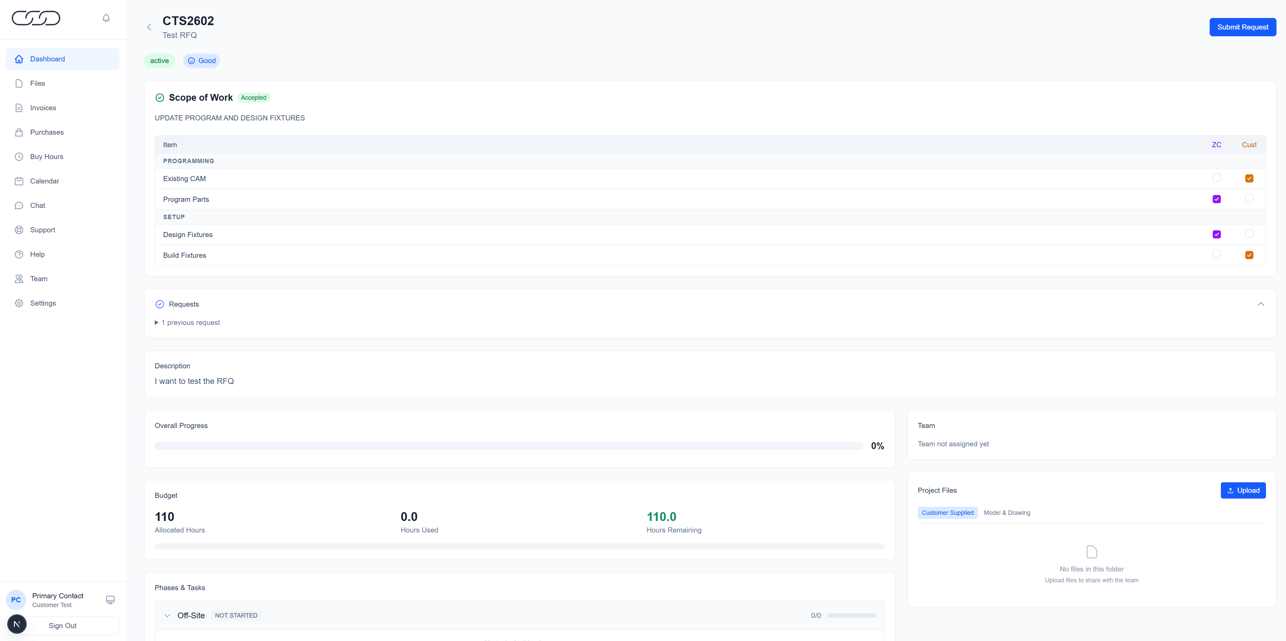
Task: Click the company logo at top left
Action: (36, 18)
